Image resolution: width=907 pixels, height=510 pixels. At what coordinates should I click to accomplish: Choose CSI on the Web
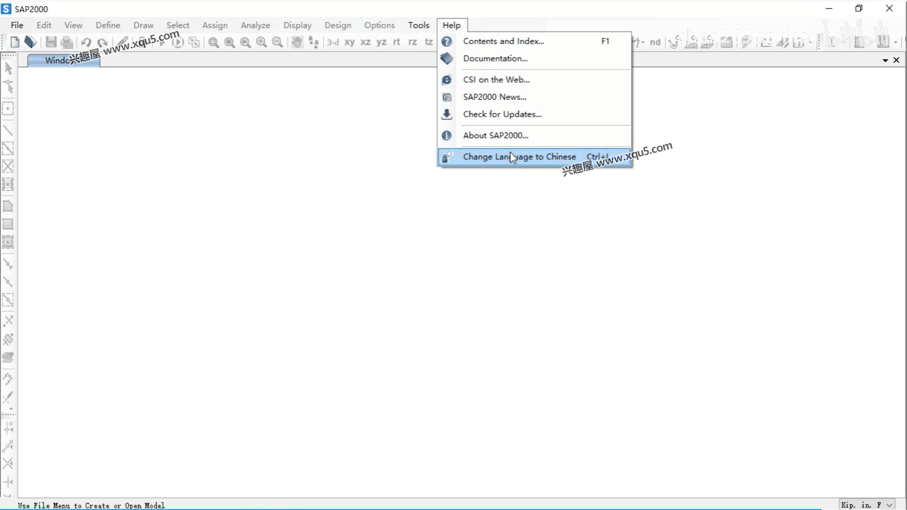(535, 80)
